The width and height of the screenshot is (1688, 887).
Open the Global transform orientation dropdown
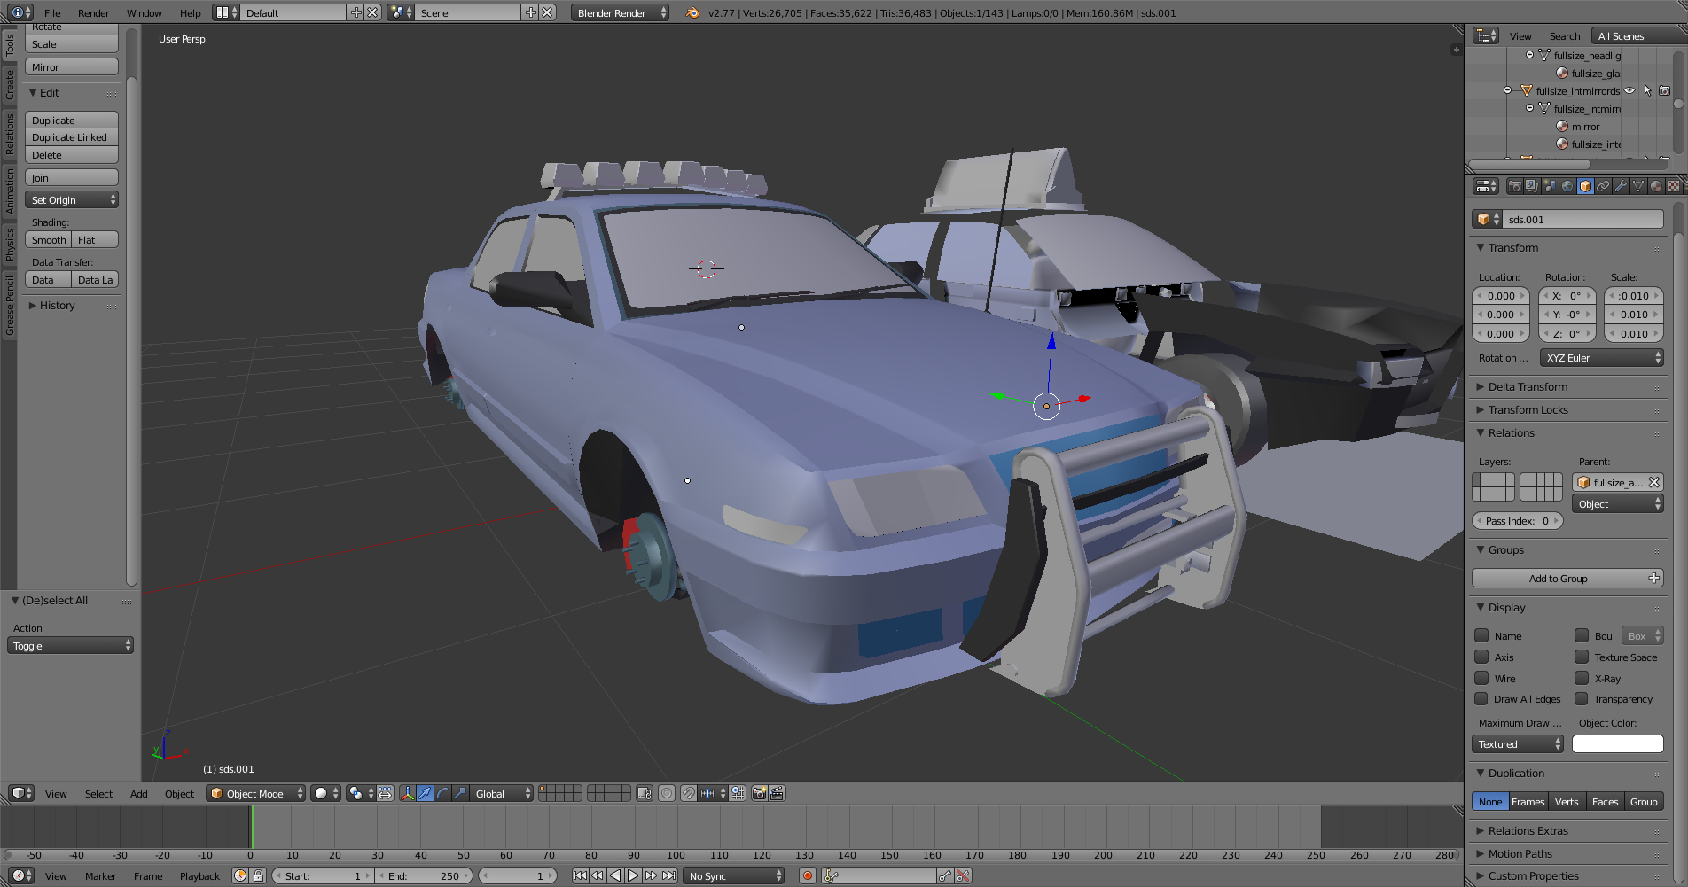(502, 793)
